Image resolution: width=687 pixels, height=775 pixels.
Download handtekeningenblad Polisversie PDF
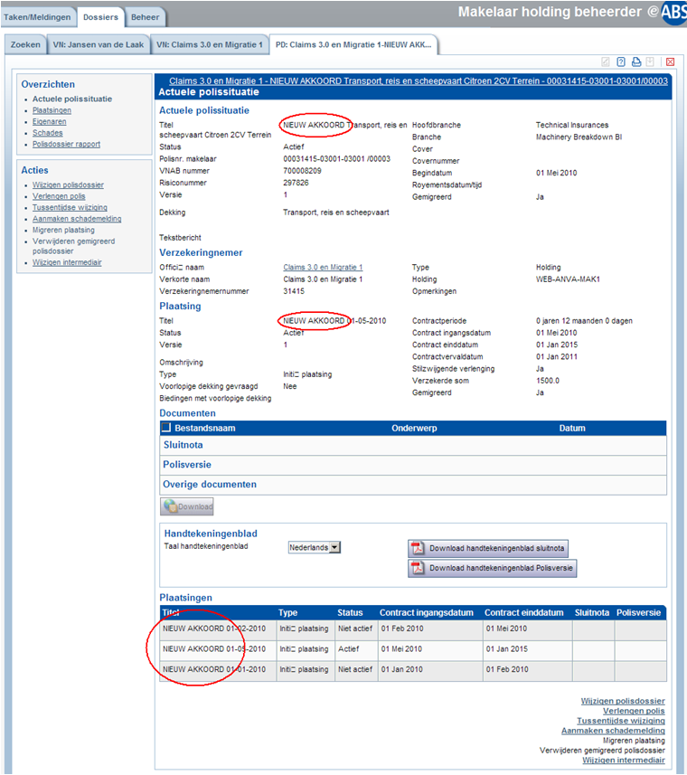(493, 569)
